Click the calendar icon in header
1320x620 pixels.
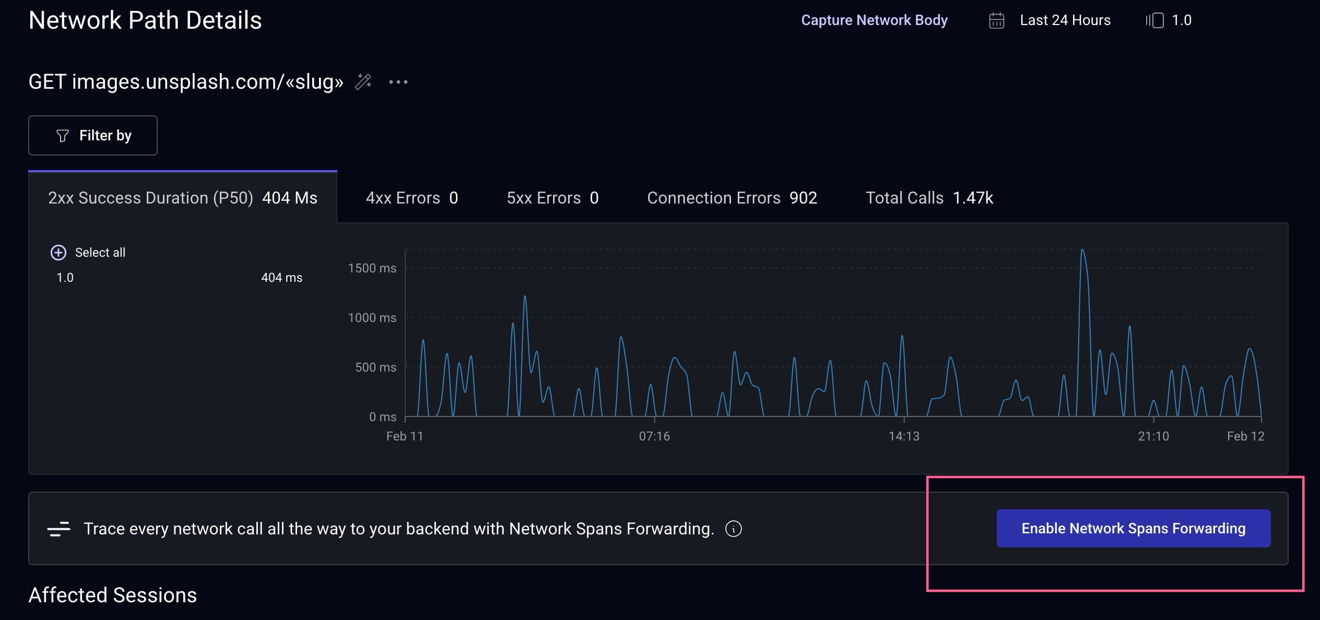coord(996,20)
